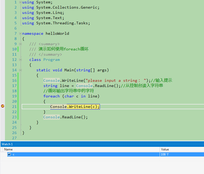Screen dimensions: 204x174
Task: Click the "please input a string" literal
Action: click(x=116, y=80)
